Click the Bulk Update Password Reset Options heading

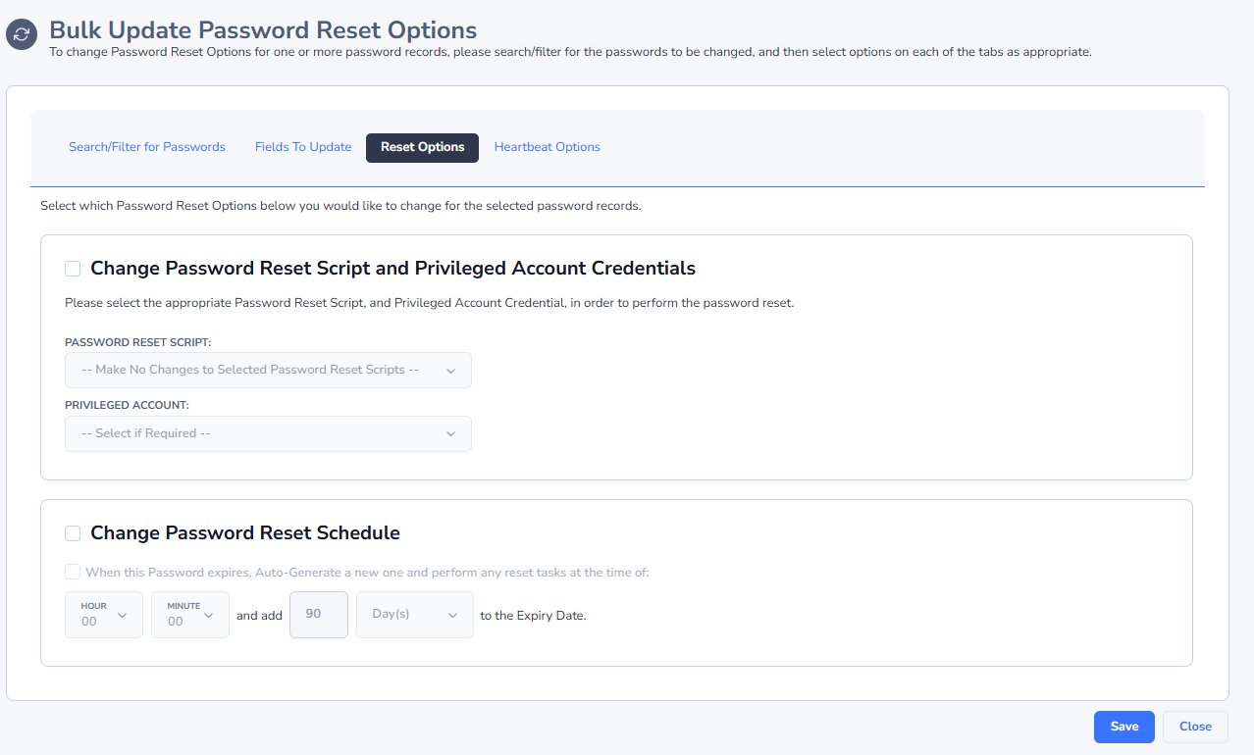tap(263, 30)
